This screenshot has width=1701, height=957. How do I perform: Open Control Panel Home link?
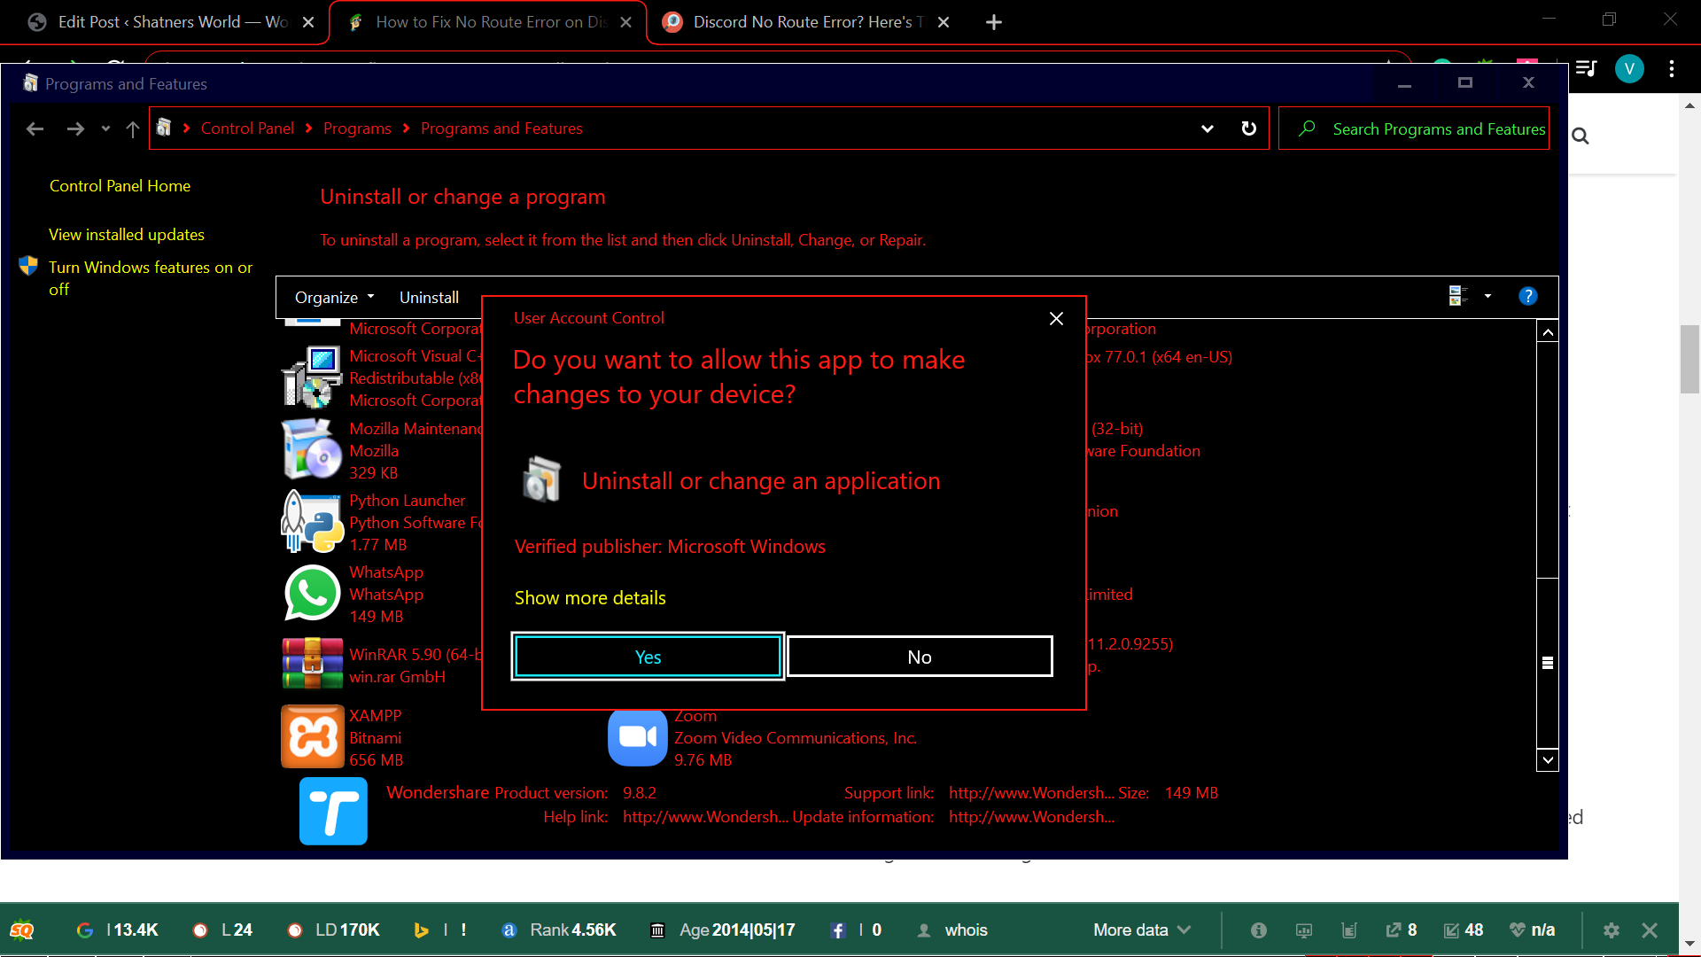click(120, 186)
